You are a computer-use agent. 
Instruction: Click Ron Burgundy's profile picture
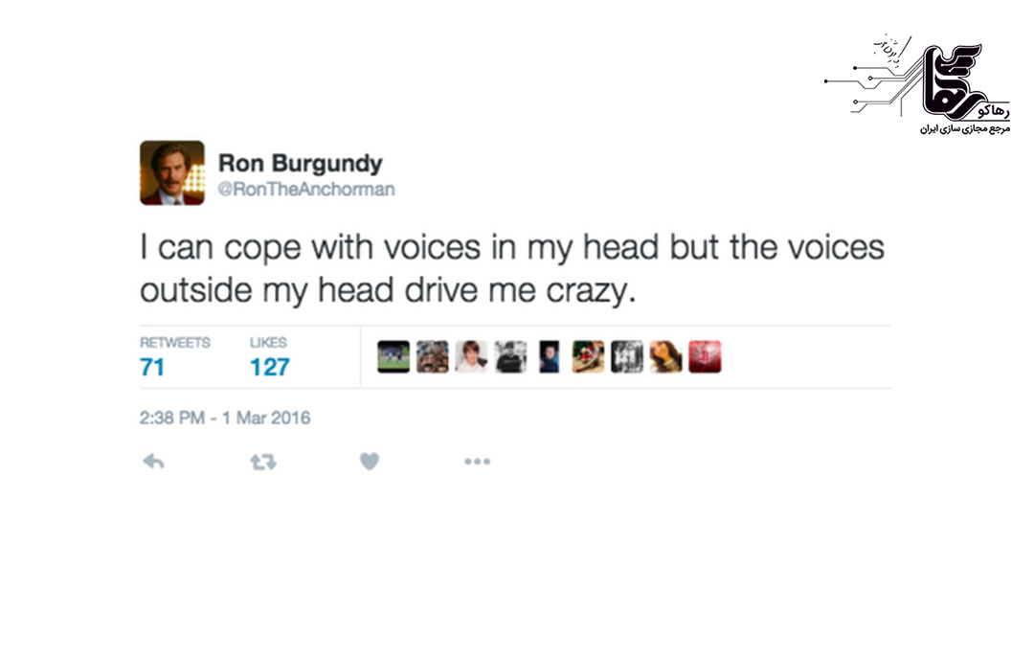172,172
